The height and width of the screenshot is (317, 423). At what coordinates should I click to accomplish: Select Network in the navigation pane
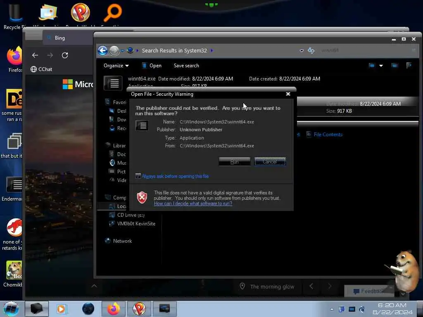[x=119, y=241]
